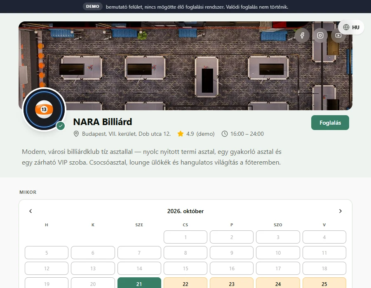Open the YouTube channel icon
The image size is (371, 288).
pos(338,35)
